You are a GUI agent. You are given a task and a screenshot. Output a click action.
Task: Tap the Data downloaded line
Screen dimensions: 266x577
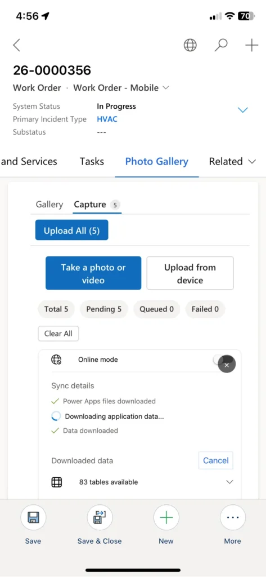91,430
